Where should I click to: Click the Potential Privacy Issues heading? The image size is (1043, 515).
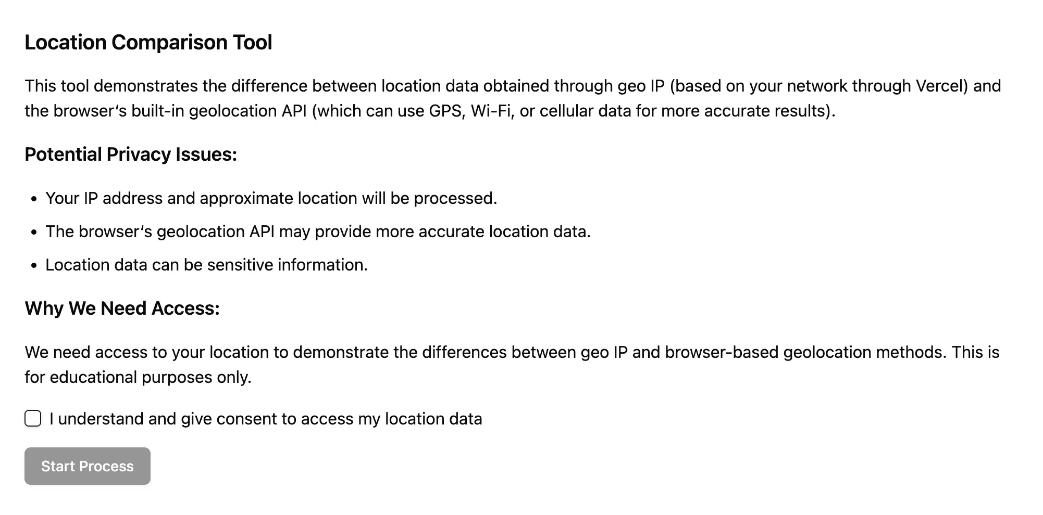[131, 154]
